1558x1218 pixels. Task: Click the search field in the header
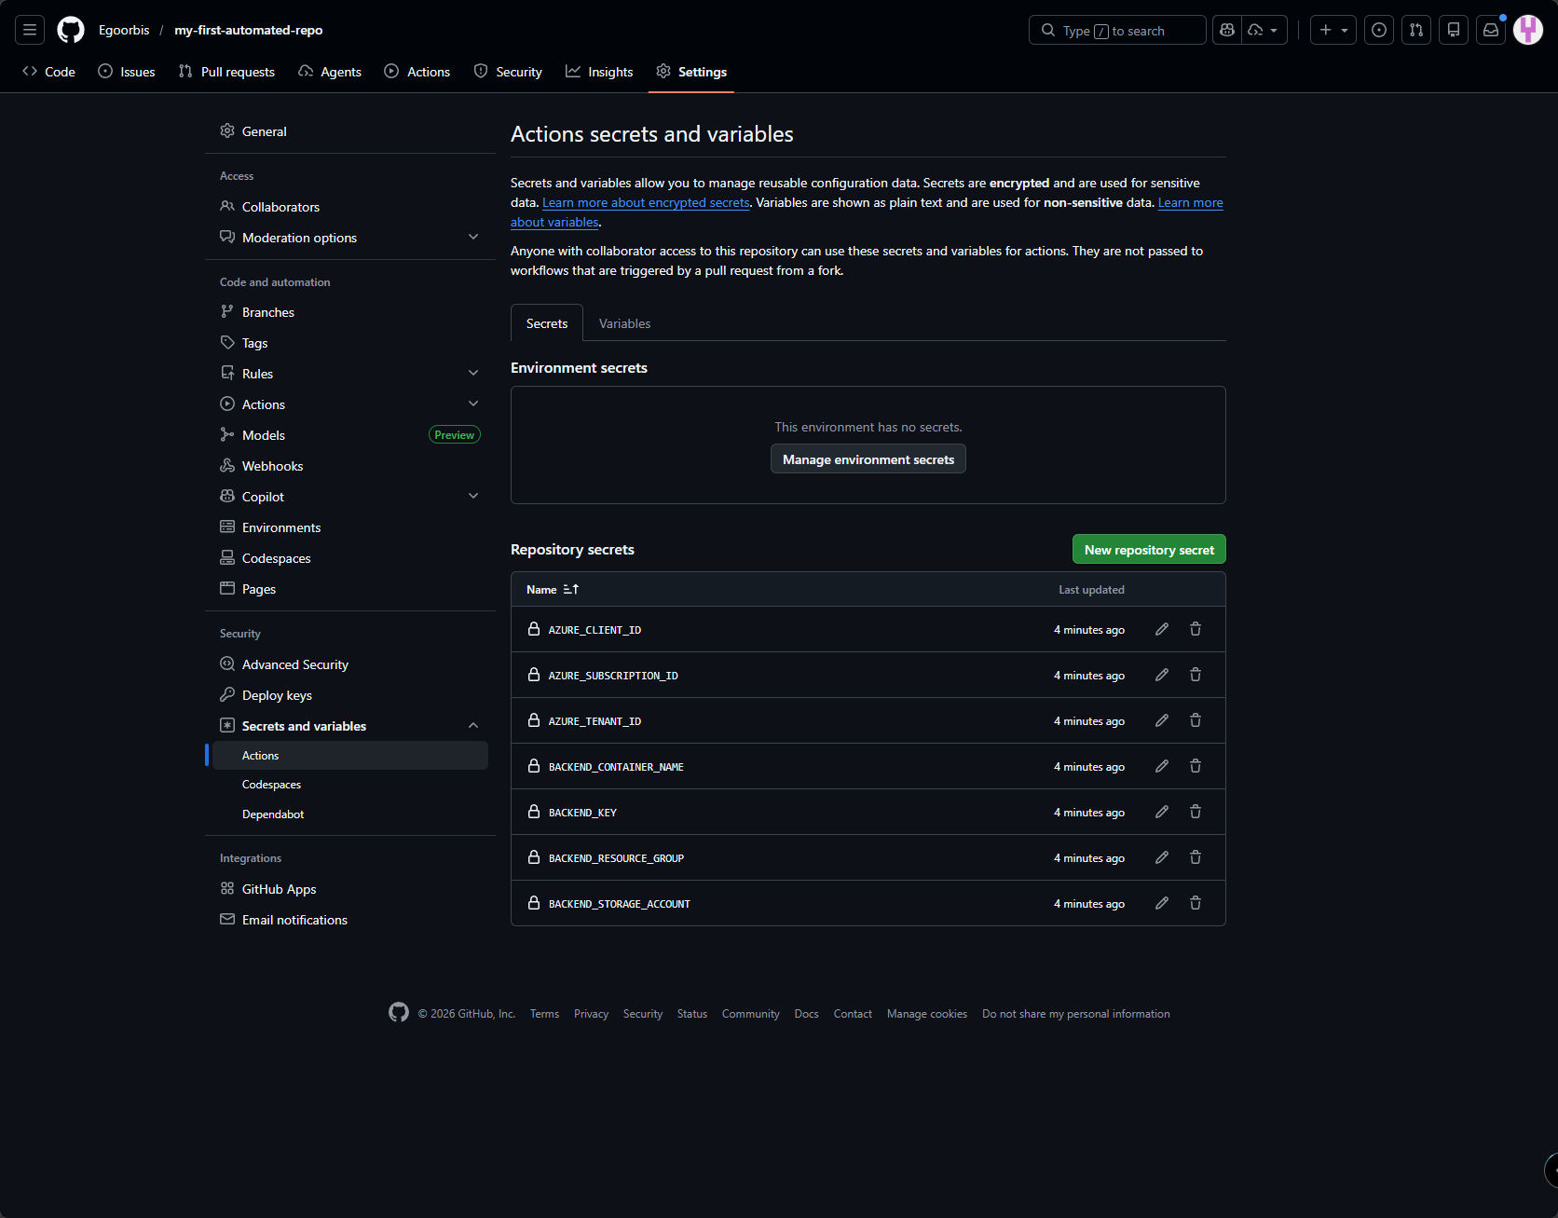pyautogui.click(x=1116, y=29)
